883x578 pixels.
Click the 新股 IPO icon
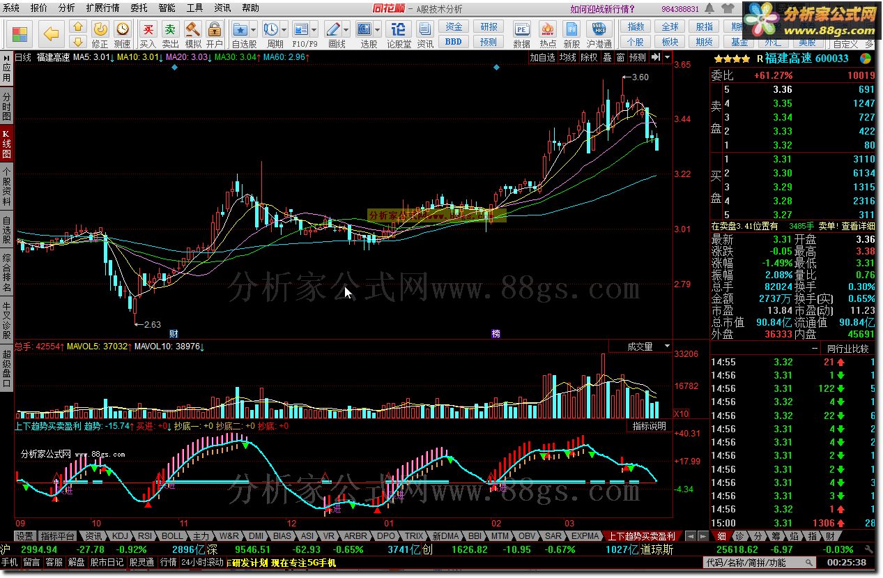pos(571,29)
